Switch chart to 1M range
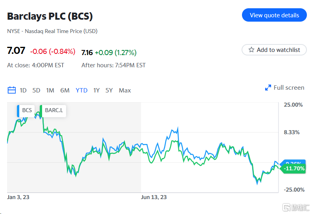The image size is (312, 214). pyautogui.click(x=50, y=90)
